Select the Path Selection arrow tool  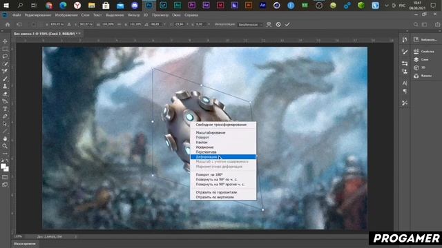tap(5, 124)
